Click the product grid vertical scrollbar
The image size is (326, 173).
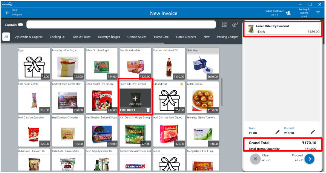point(222,92)
